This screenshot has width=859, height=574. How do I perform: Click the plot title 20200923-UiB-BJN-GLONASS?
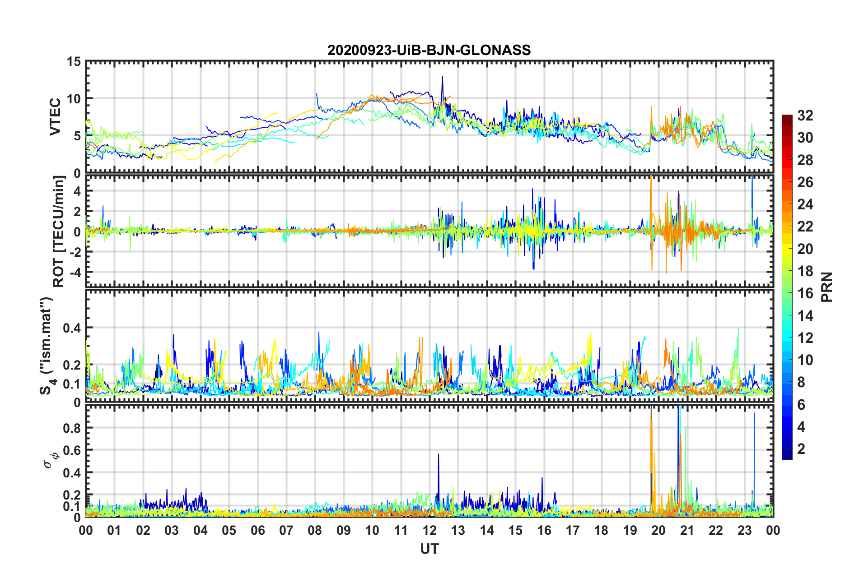(429, 50)
